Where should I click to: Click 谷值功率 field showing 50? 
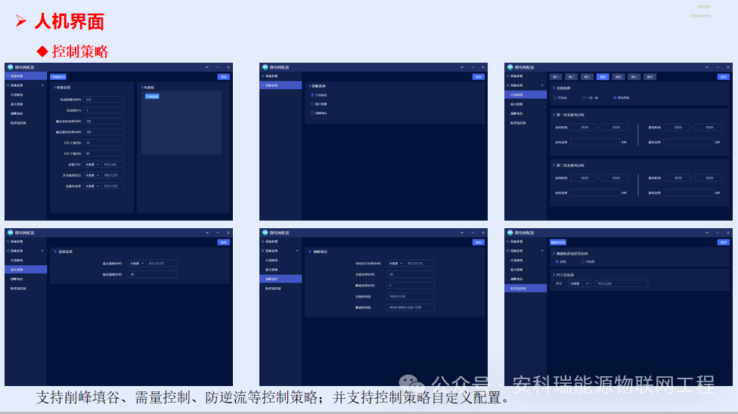pyautogui.click(x=411, y=274)
